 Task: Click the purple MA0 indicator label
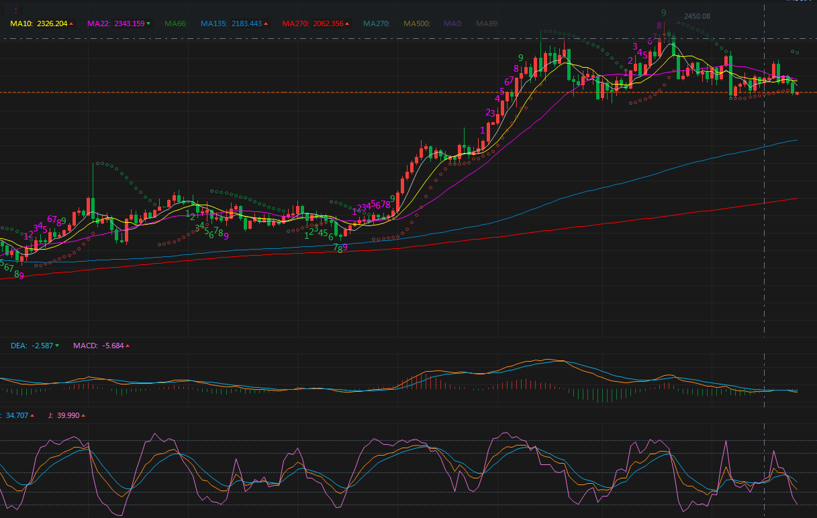coord(453,23)
